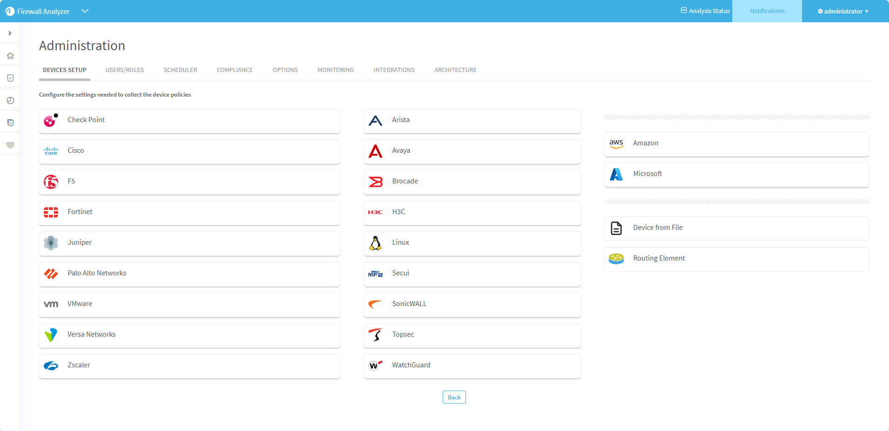Open the Notifications link
This screenshot has height=431, width=889.
767,11
